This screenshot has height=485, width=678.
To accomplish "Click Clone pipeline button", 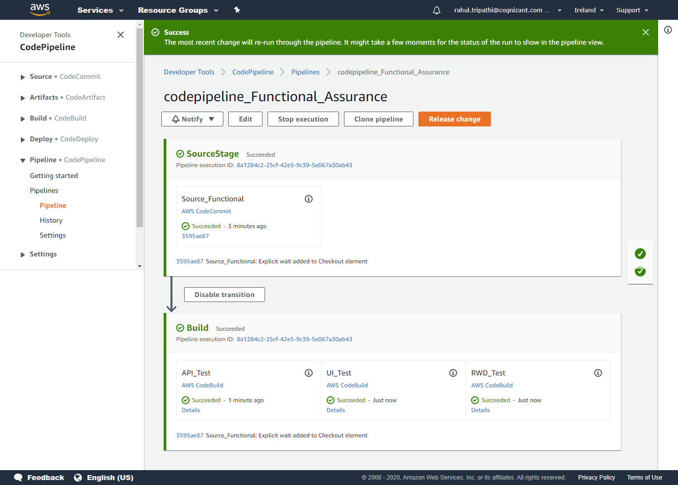I will tap(379, 119).
